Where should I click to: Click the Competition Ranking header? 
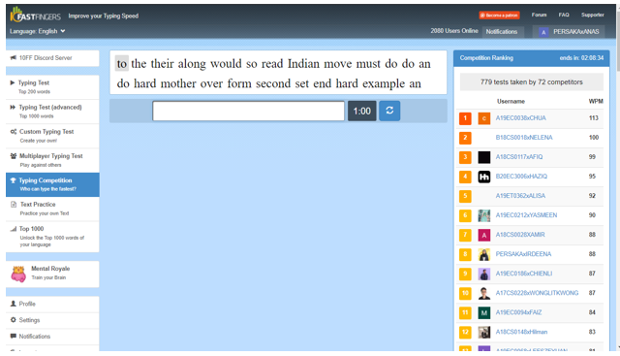(486, 58)
